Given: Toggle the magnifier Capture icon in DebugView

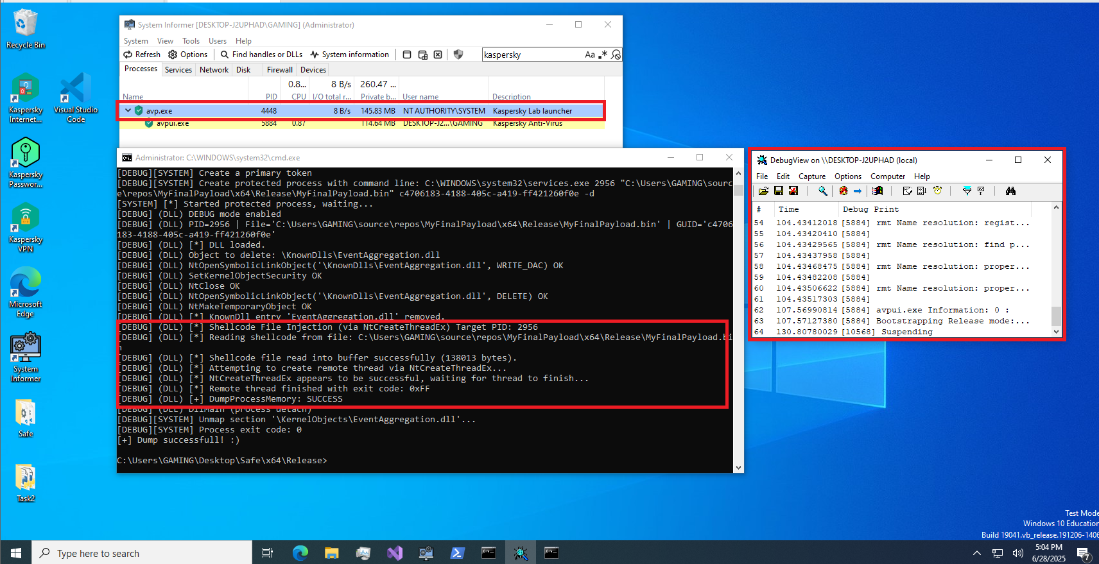Looking at the screenshot, I should 822,191.
